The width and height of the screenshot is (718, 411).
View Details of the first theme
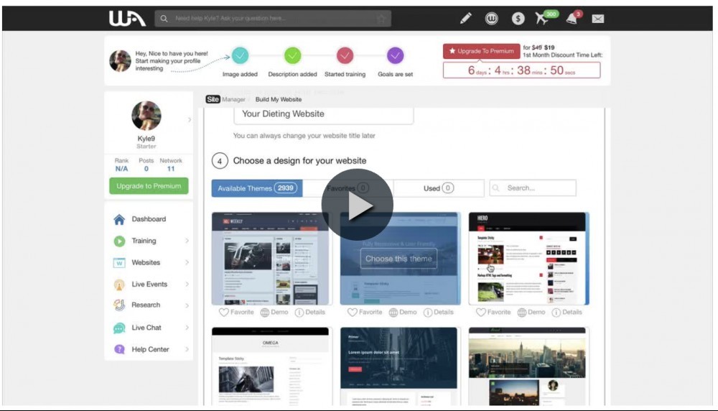pos(310,313)
